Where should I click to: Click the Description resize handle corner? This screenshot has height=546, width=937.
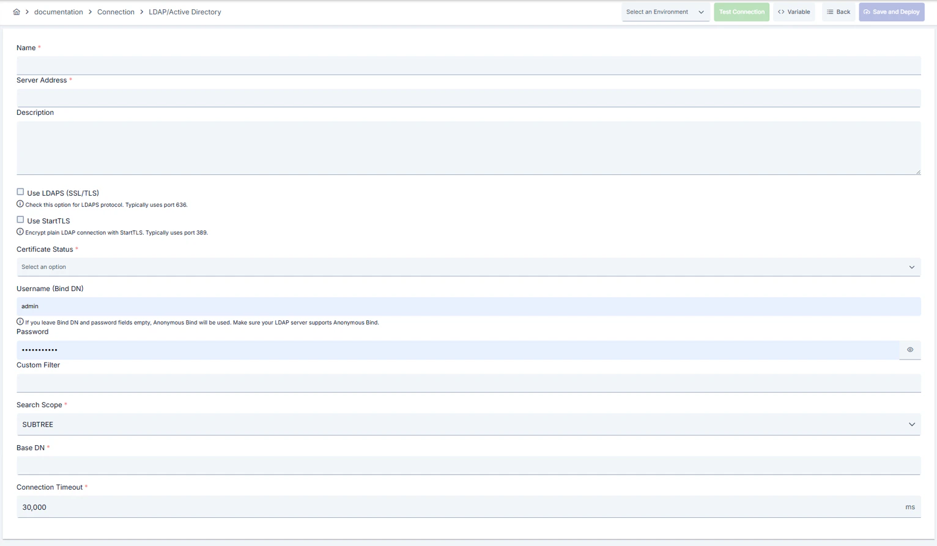(918, 172)
